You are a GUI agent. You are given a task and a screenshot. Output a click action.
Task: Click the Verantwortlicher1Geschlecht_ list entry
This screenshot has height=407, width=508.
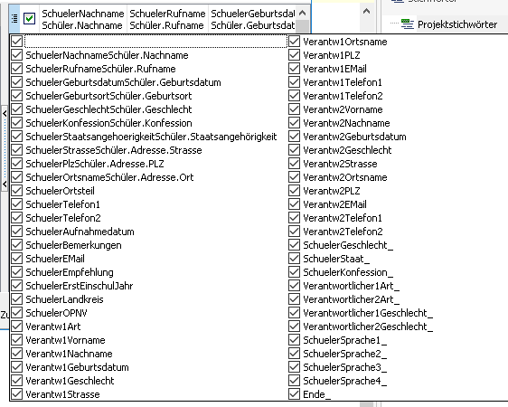pos(368,313)
